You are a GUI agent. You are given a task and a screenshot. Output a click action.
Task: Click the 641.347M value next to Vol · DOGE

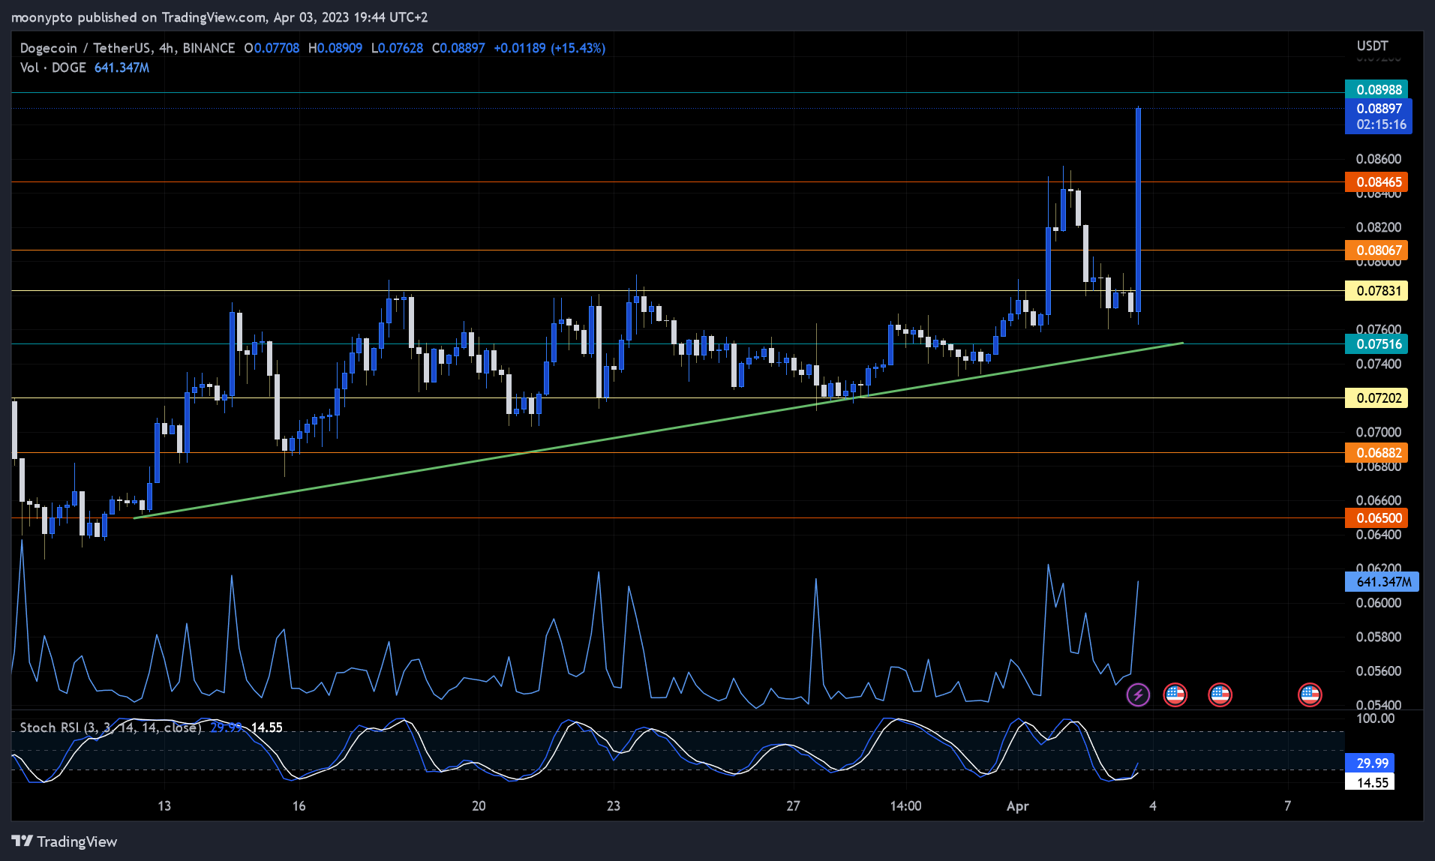pyautogui.click(x=122, y=67)
